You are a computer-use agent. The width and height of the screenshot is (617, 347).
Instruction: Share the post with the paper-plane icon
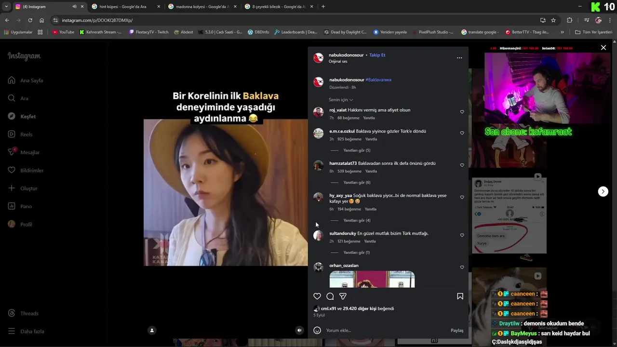coord(343,296)
